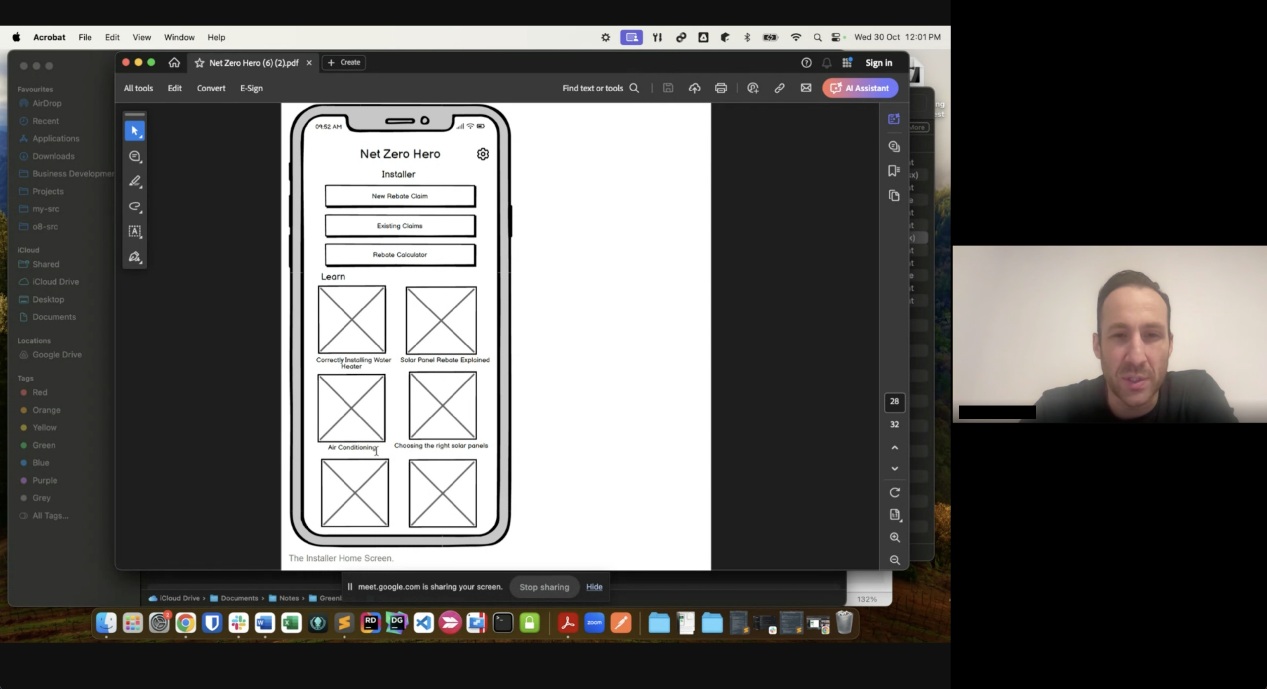The image size is (1267, 689).
Task: Click Stop sharing button
Action: (544, 587)
